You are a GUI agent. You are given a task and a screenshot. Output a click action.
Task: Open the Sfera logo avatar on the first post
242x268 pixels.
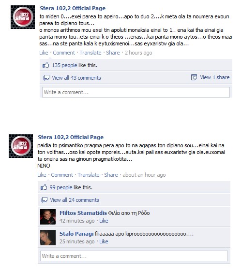click(x=23, y=17)
